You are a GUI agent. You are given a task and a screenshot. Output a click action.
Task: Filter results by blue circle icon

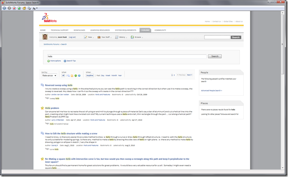coord(79,76)
